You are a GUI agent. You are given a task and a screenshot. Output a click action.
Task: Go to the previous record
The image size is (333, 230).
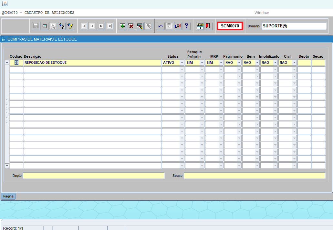[x=92, y=26]
